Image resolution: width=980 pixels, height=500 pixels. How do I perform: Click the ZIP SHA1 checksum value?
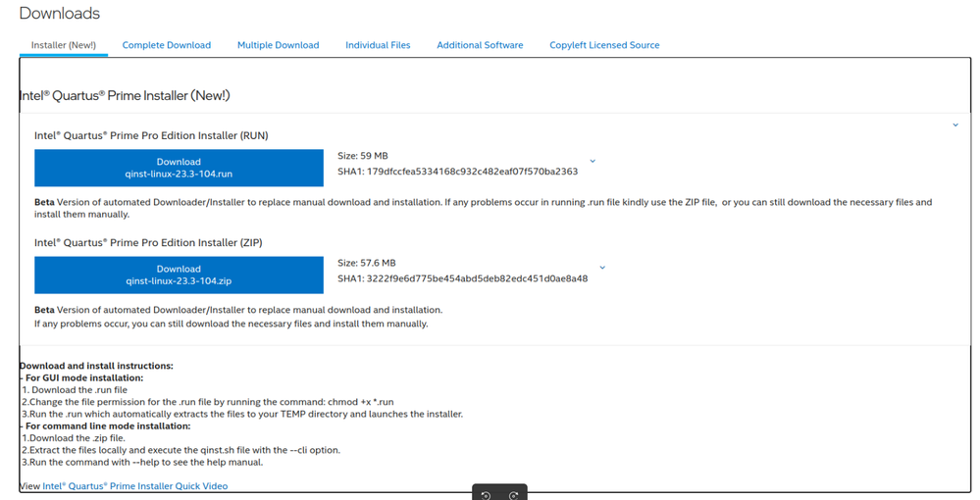[x=477, y=278]
